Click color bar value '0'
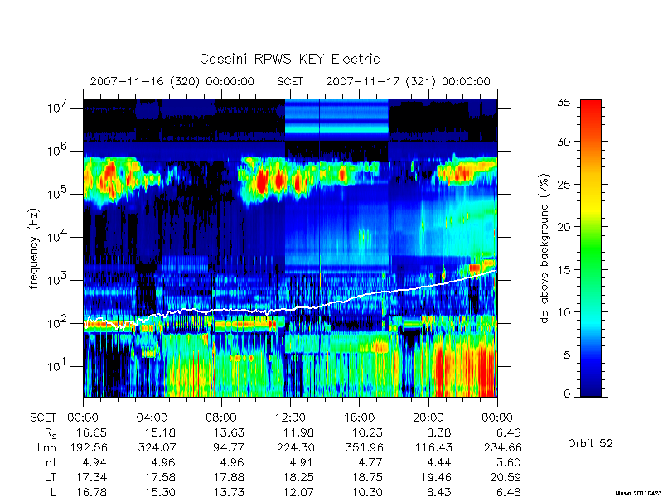The height and width of the screenshot is (497, 663). tap(567, 394)
